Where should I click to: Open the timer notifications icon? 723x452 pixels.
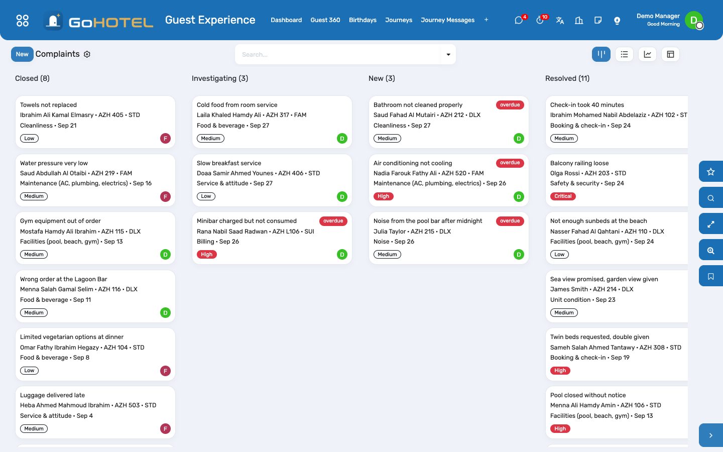(x=540, y=20)
